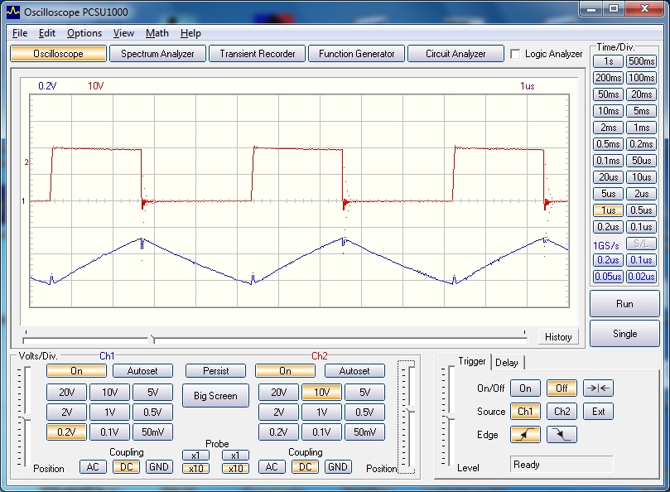Set Ch2 coupling to GND
The image size is (670, 492).
click(x=337, y=467)
